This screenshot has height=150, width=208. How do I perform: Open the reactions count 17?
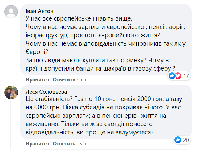pos(186,76)
